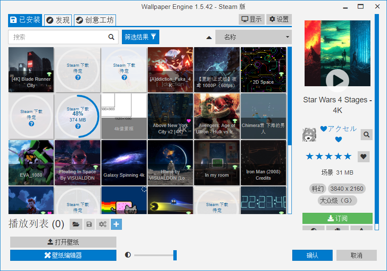This screenshot has width=387, height=271.
Task: Play the Star Wars 4 Stages preview
Action: pos(337,80)
